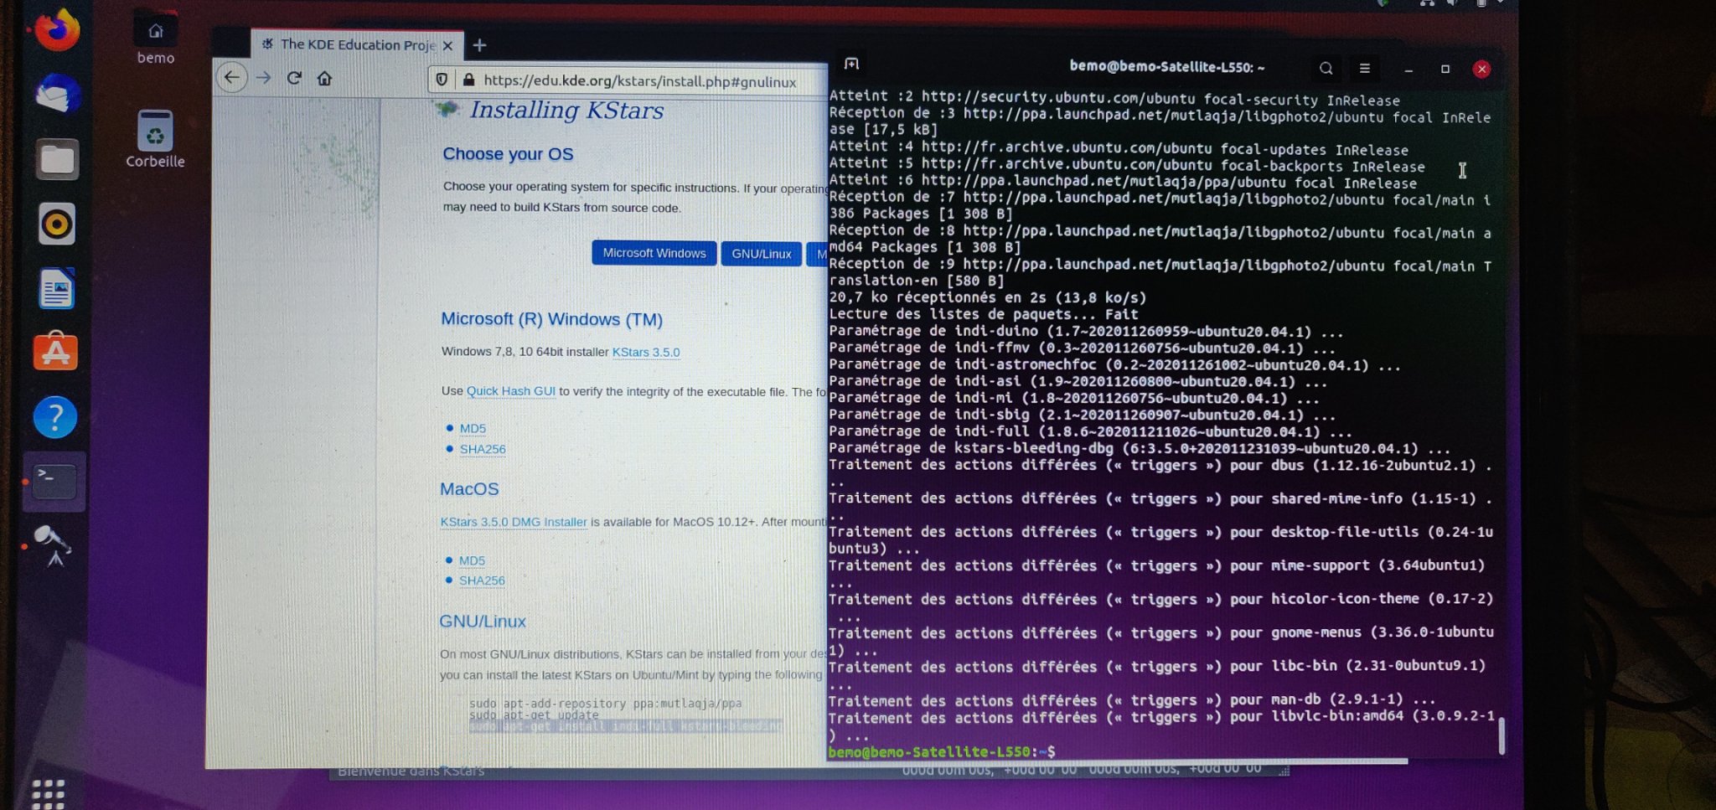Open SHA256 link under Windows section
This screenshot has width=1716, height=810.
[x=483, y=449]
